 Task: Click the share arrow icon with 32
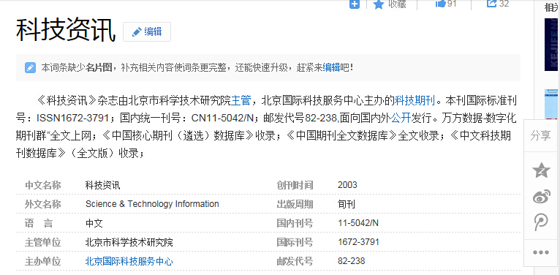click(492, 3)
